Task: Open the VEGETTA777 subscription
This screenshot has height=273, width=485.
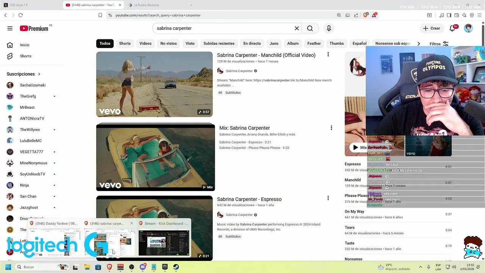Action: click(x=31, y=152)
